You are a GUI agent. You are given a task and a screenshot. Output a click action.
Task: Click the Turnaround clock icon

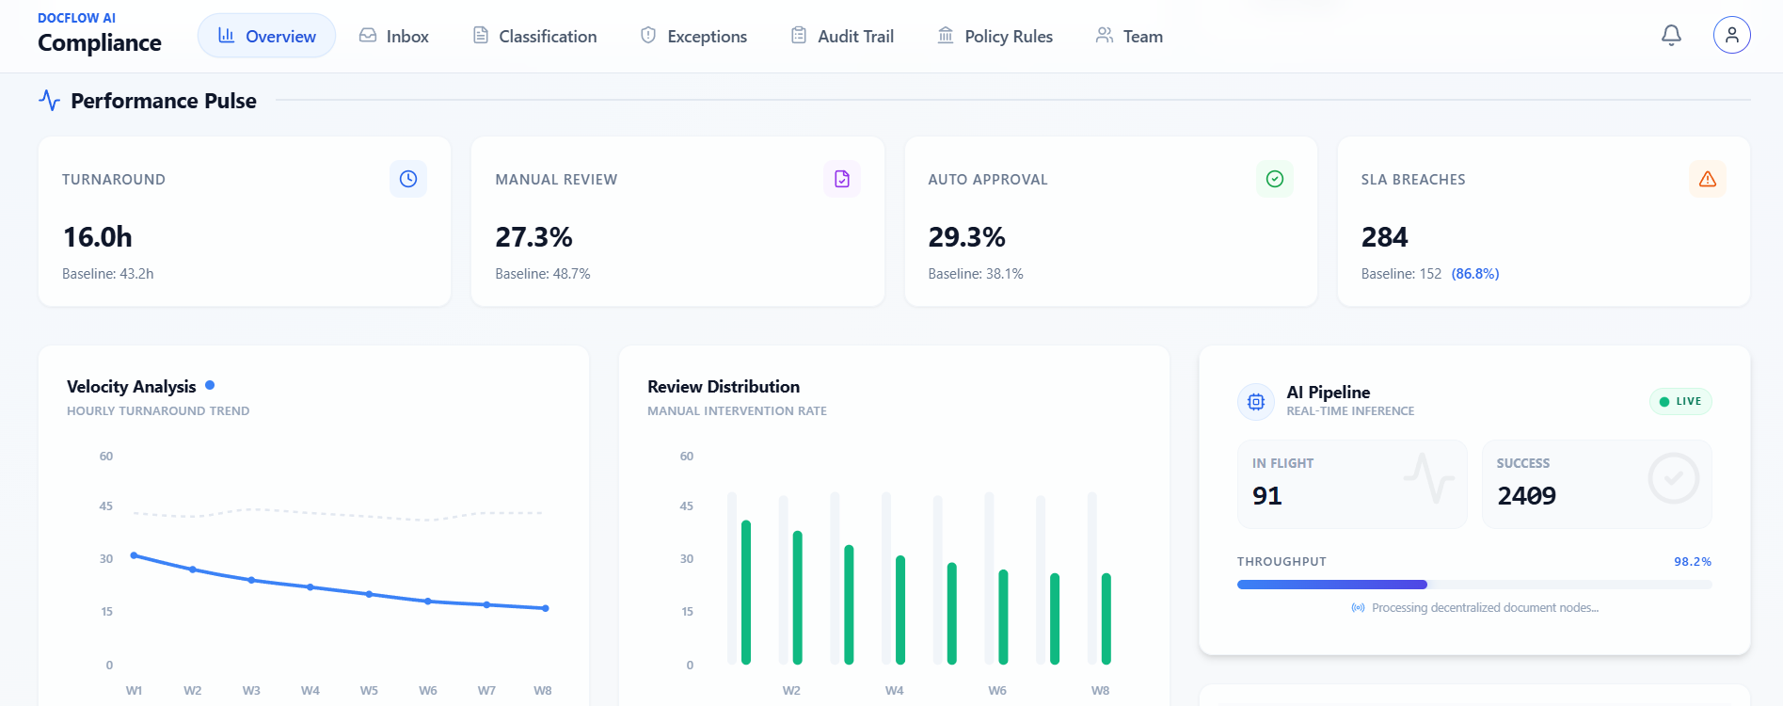point(408,179)
